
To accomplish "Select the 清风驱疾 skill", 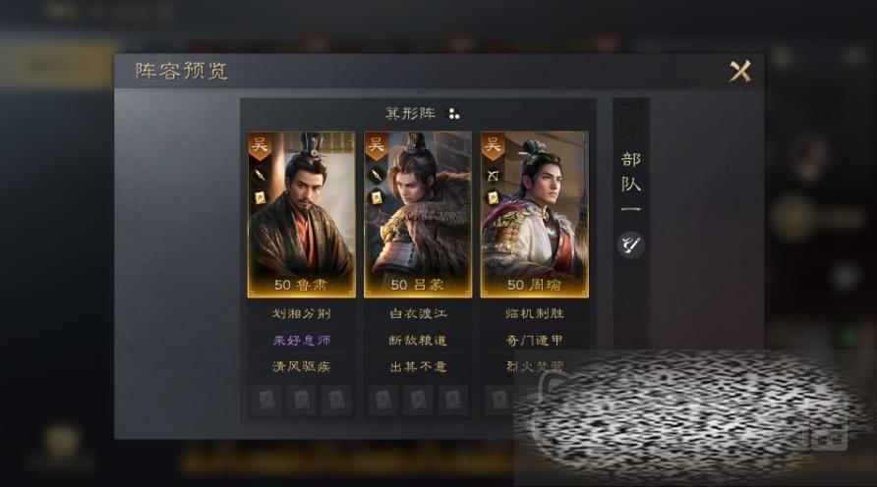I will coord(302,366).
